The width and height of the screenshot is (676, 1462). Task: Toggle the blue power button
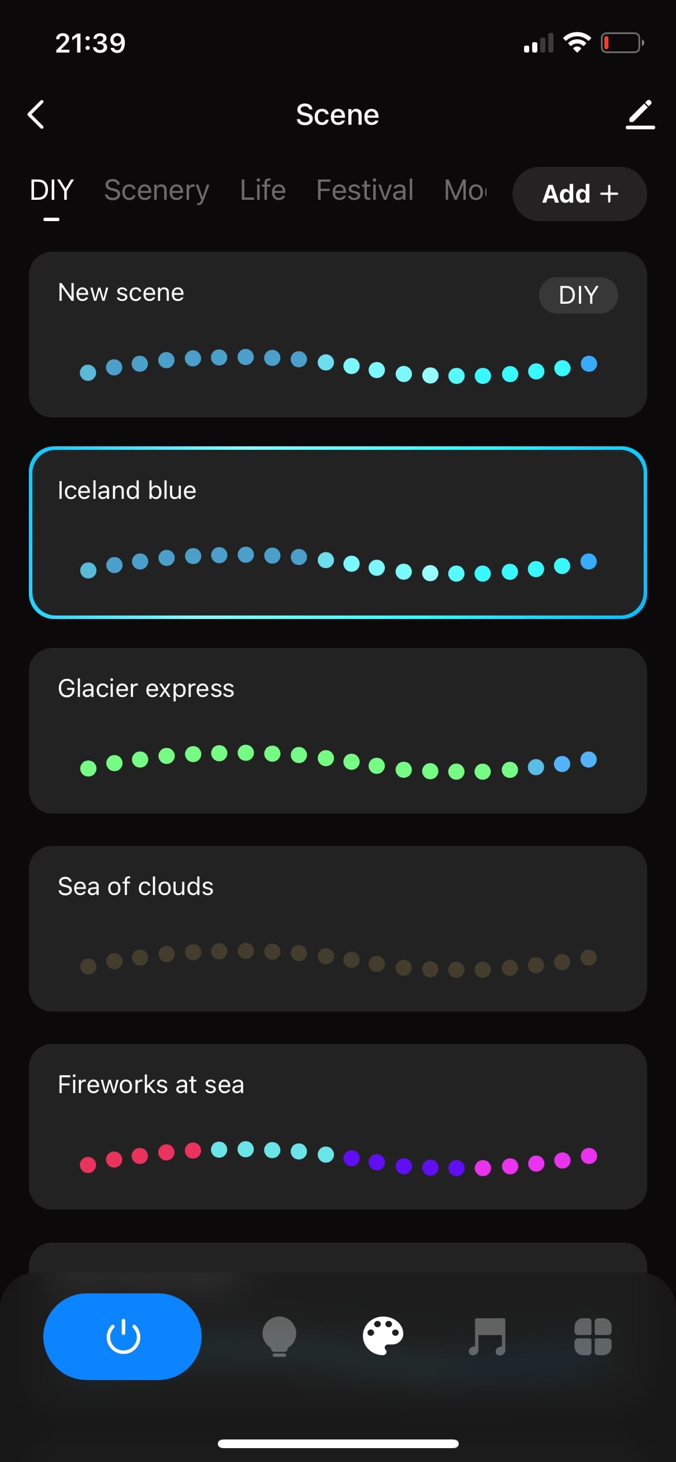coord(122,1336)
